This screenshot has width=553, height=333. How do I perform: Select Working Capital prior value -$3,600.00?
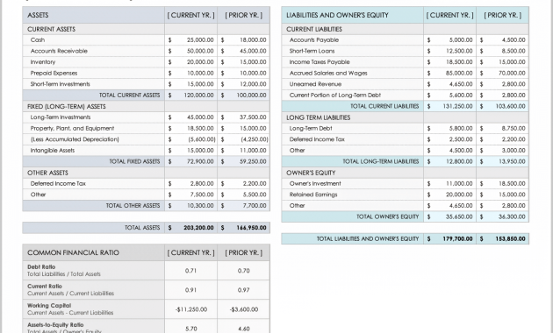244,309
